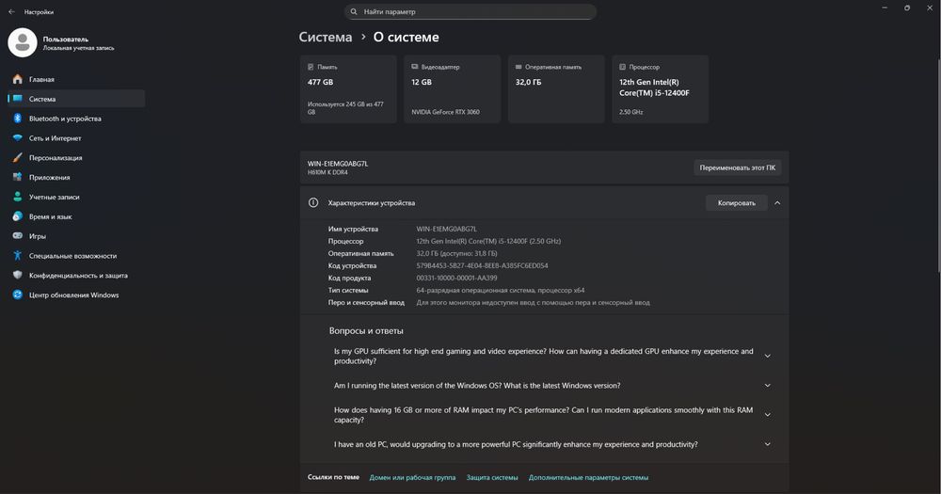Minimize the Настройки window
The image size is (941, 494).
click(885, 8)
